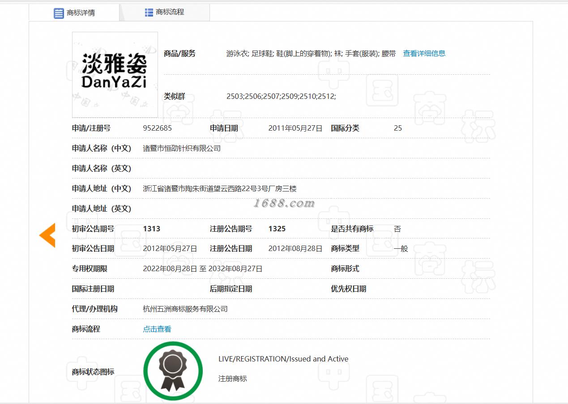Viewport: 568px width, 404px height.
Task: Select agency name 杭州五洲商标服务有限公司
Action: 185,309
